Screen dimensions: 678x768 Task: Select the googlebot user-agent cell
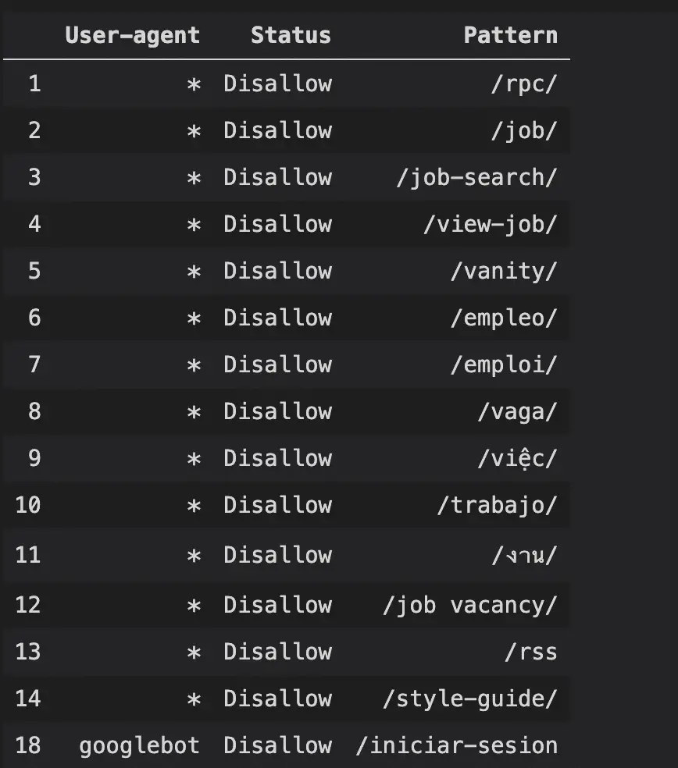139,746
